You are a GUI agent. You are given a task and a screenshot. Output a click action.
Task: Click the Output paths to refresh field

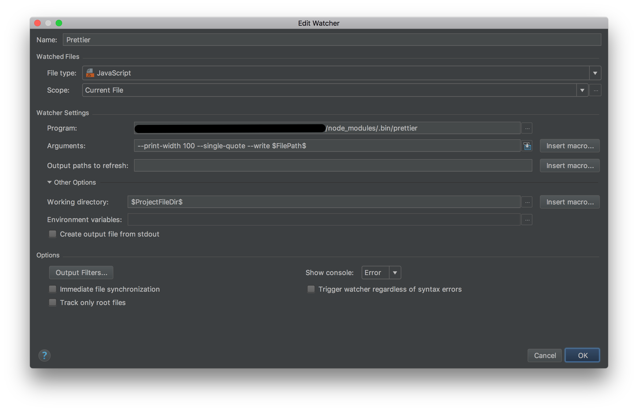333,166
